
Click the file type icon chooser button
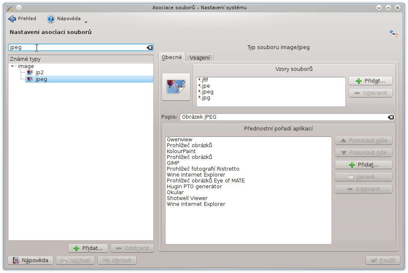click(176, 87)
